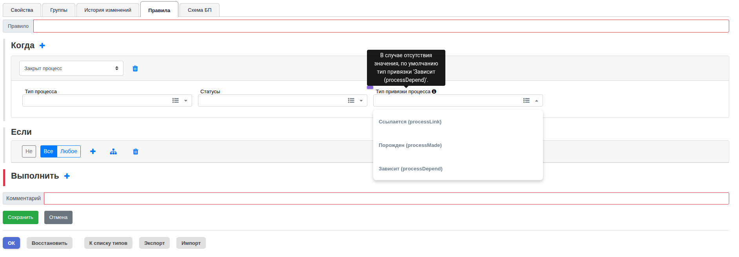Image resolution: width=739 pixels, height=257 pixels.
Task: Switch to Свойства tab
Action: tap(22, 10)
